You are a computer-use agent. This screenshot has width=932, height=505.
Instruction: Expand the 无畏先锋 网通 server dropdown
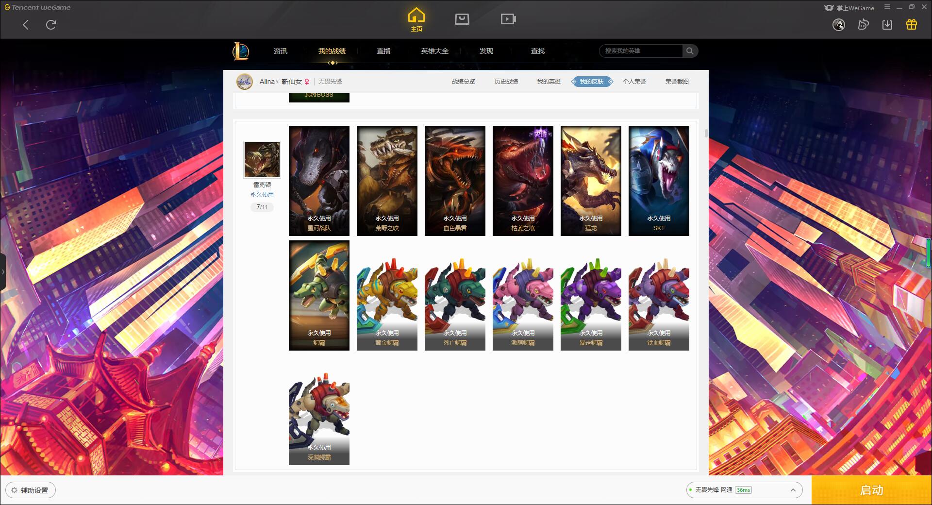click(x=744, y=490)
